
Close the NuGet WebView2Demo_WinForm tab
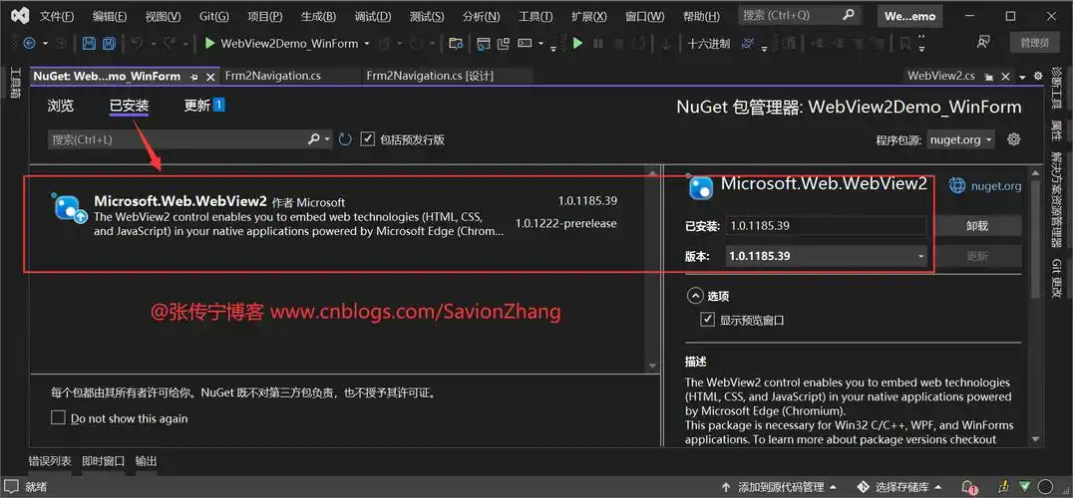[x=210, y=77]
